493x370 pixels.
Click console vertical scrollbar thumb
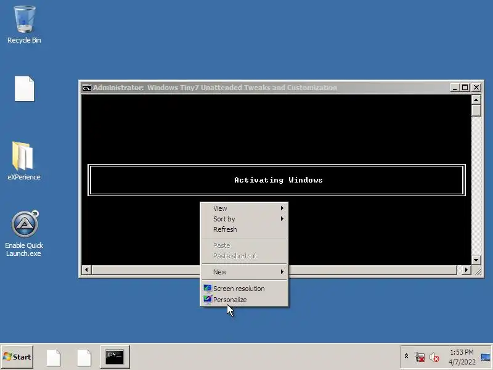(x=476, y=110)
